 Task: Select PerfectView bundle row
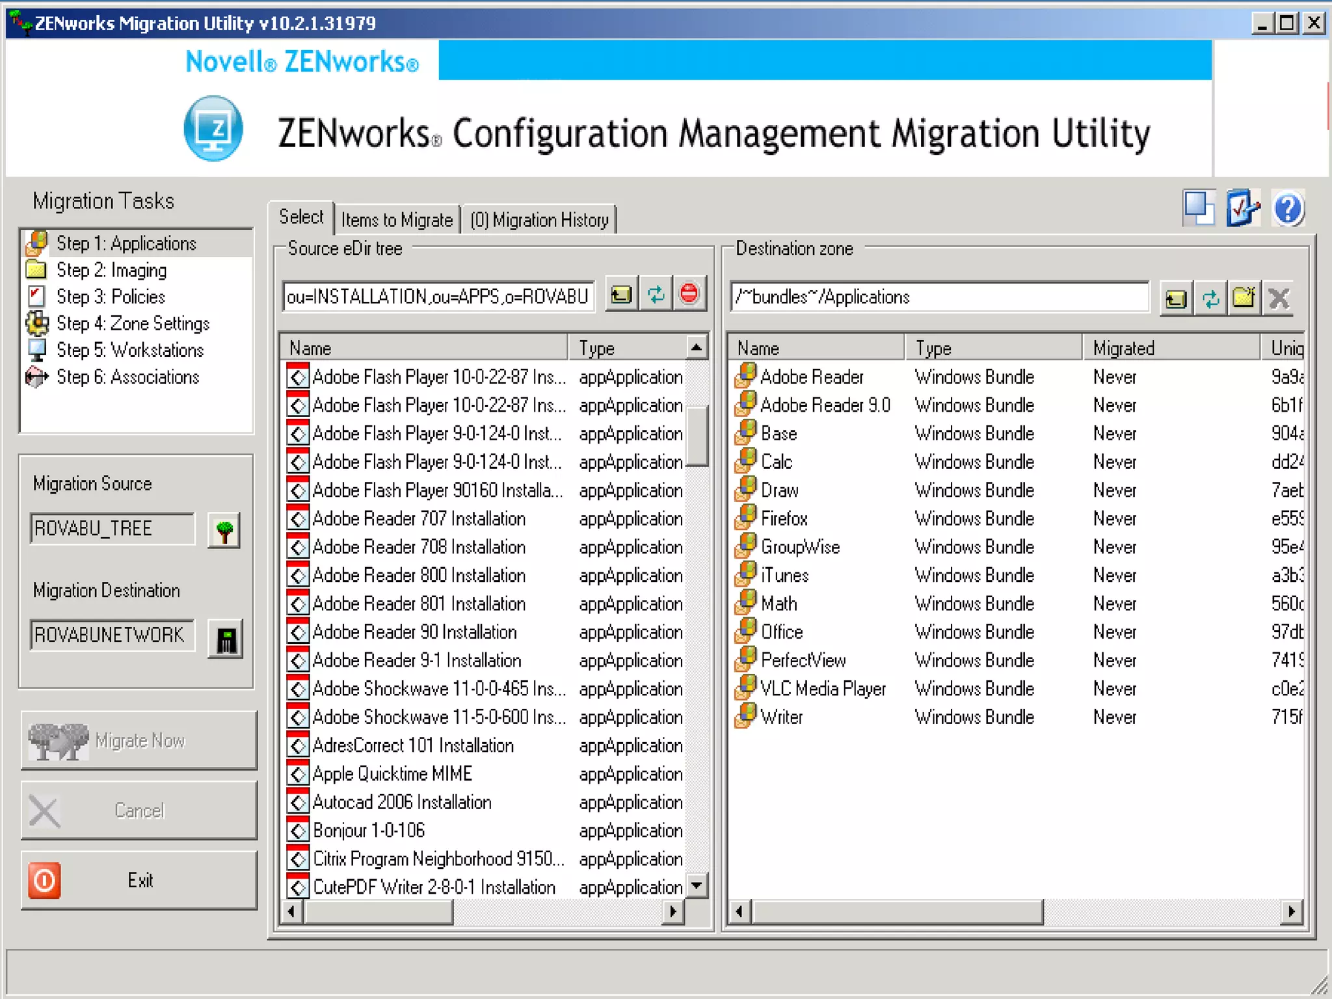pyautogui.click(x=1017, y=660)
